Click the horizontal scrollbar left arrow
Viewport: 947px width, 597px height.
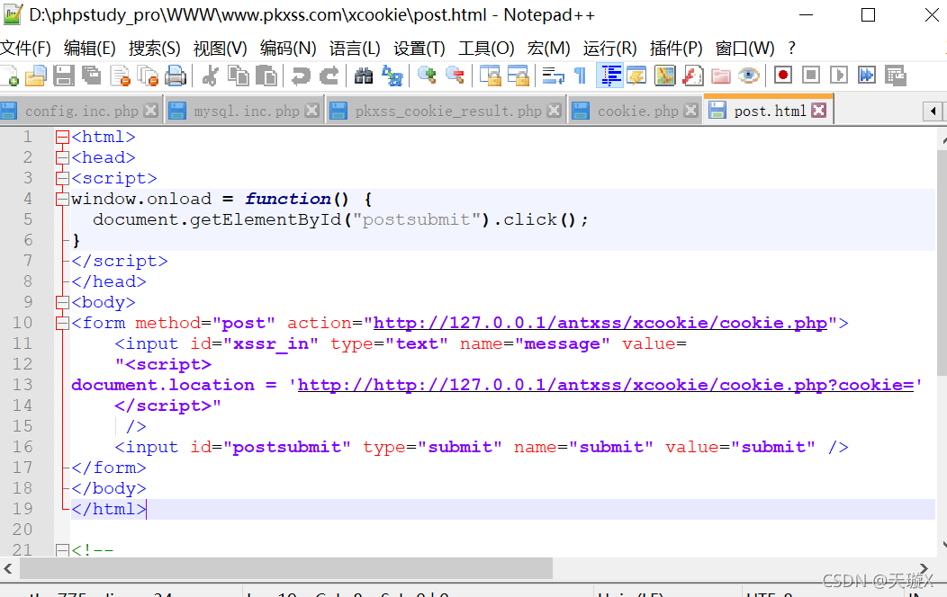click(8, 568)
